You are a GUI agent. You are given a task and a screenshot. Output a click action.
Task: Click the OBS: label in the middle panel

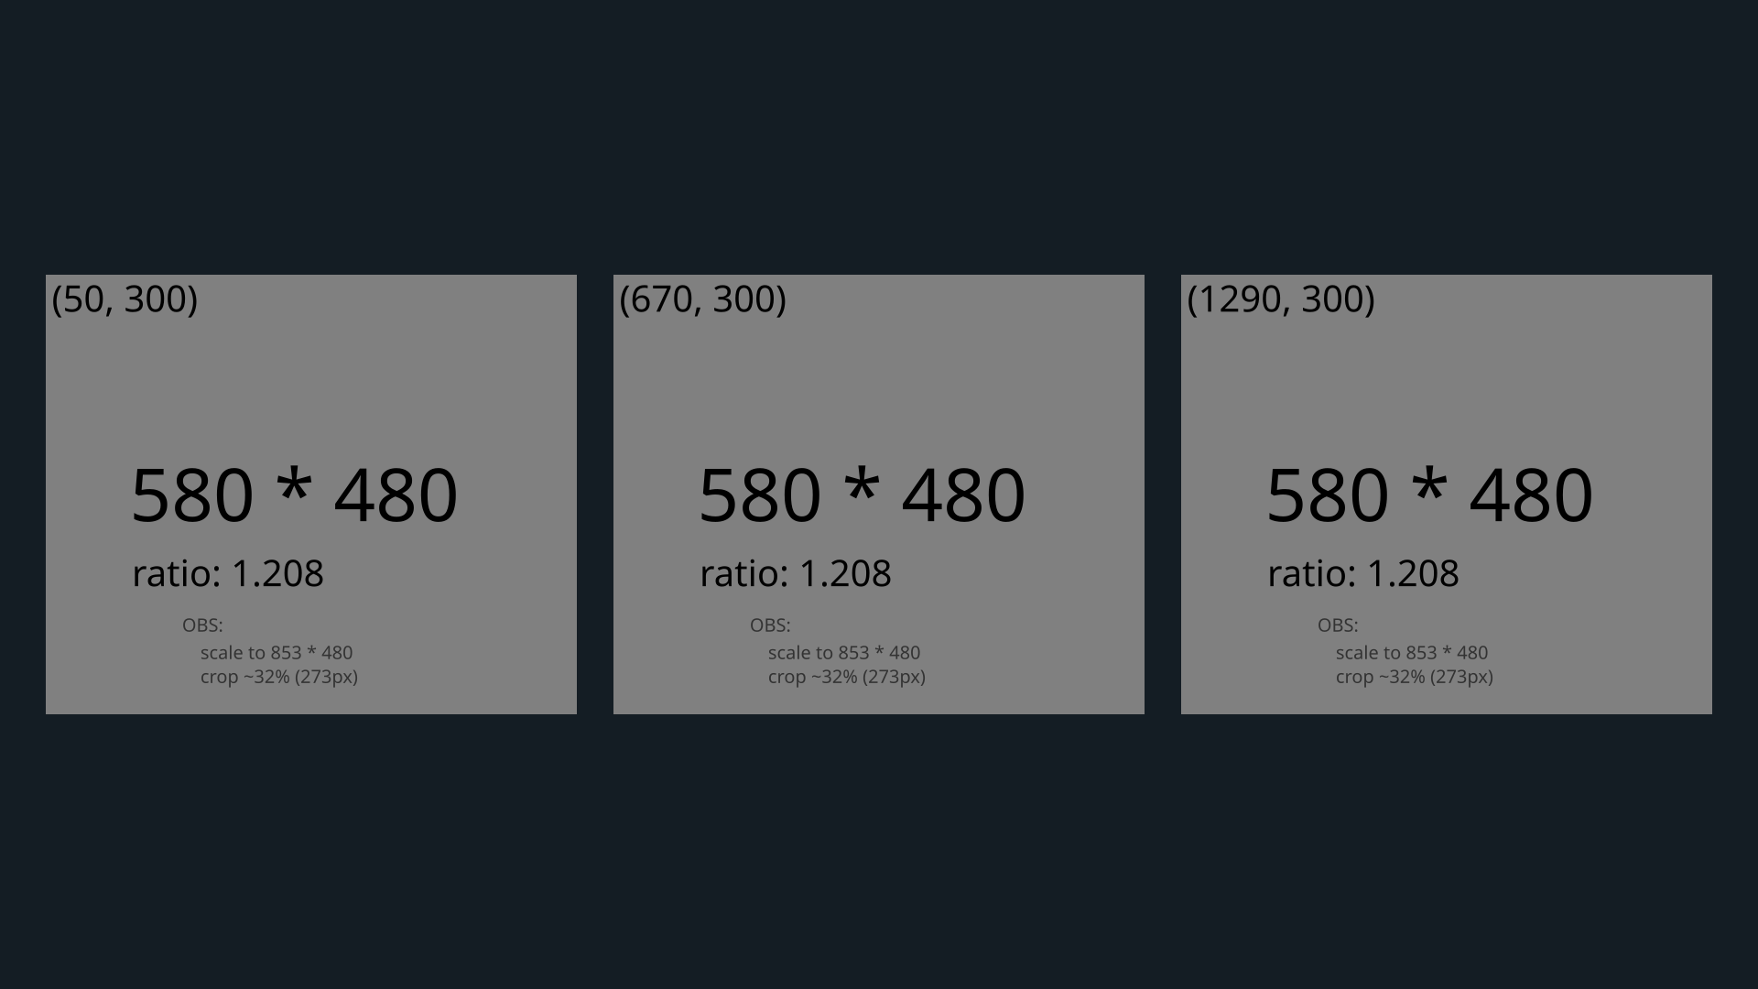(770, 625)
